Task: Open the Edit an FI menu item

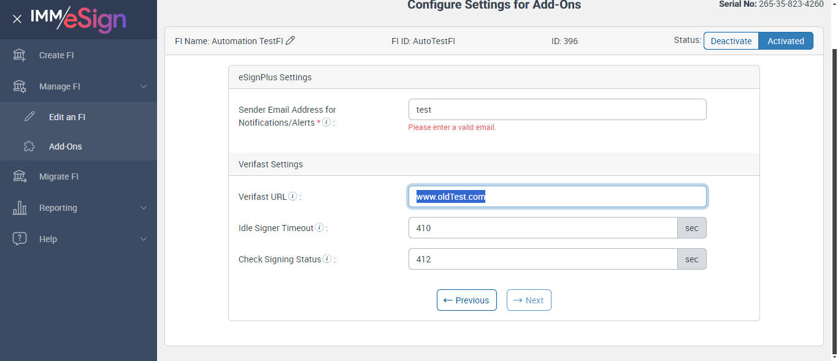Action: pos(67,116)
